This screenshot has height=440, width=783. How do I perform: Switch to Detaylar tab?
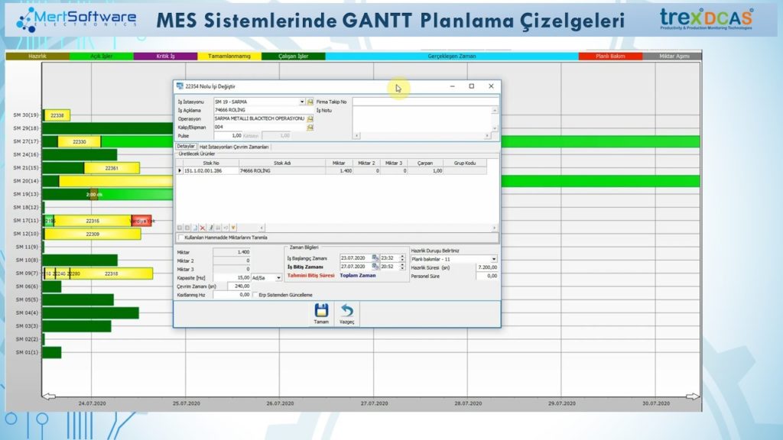pos(187,146)
